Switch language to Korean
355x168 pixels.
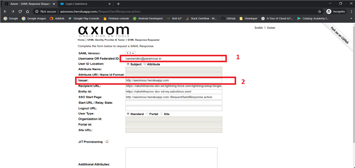point(271,28)
